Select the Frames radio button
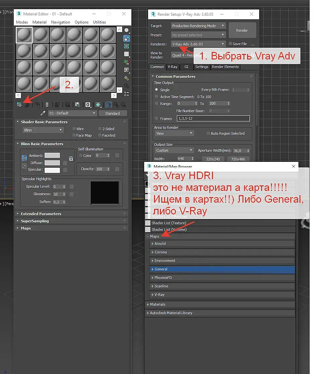This screenshot has height=374, width=326. coord(157,118)
